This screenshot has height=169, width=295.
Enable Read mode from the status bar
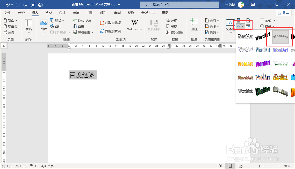tap(220, 166)
